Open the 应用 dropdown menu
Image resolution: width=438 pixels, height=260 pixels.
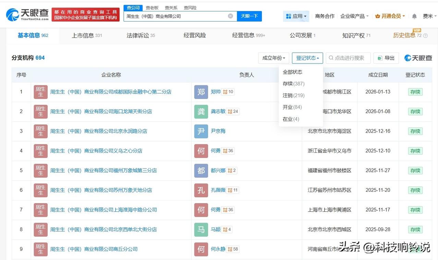(x=296, y=16)
